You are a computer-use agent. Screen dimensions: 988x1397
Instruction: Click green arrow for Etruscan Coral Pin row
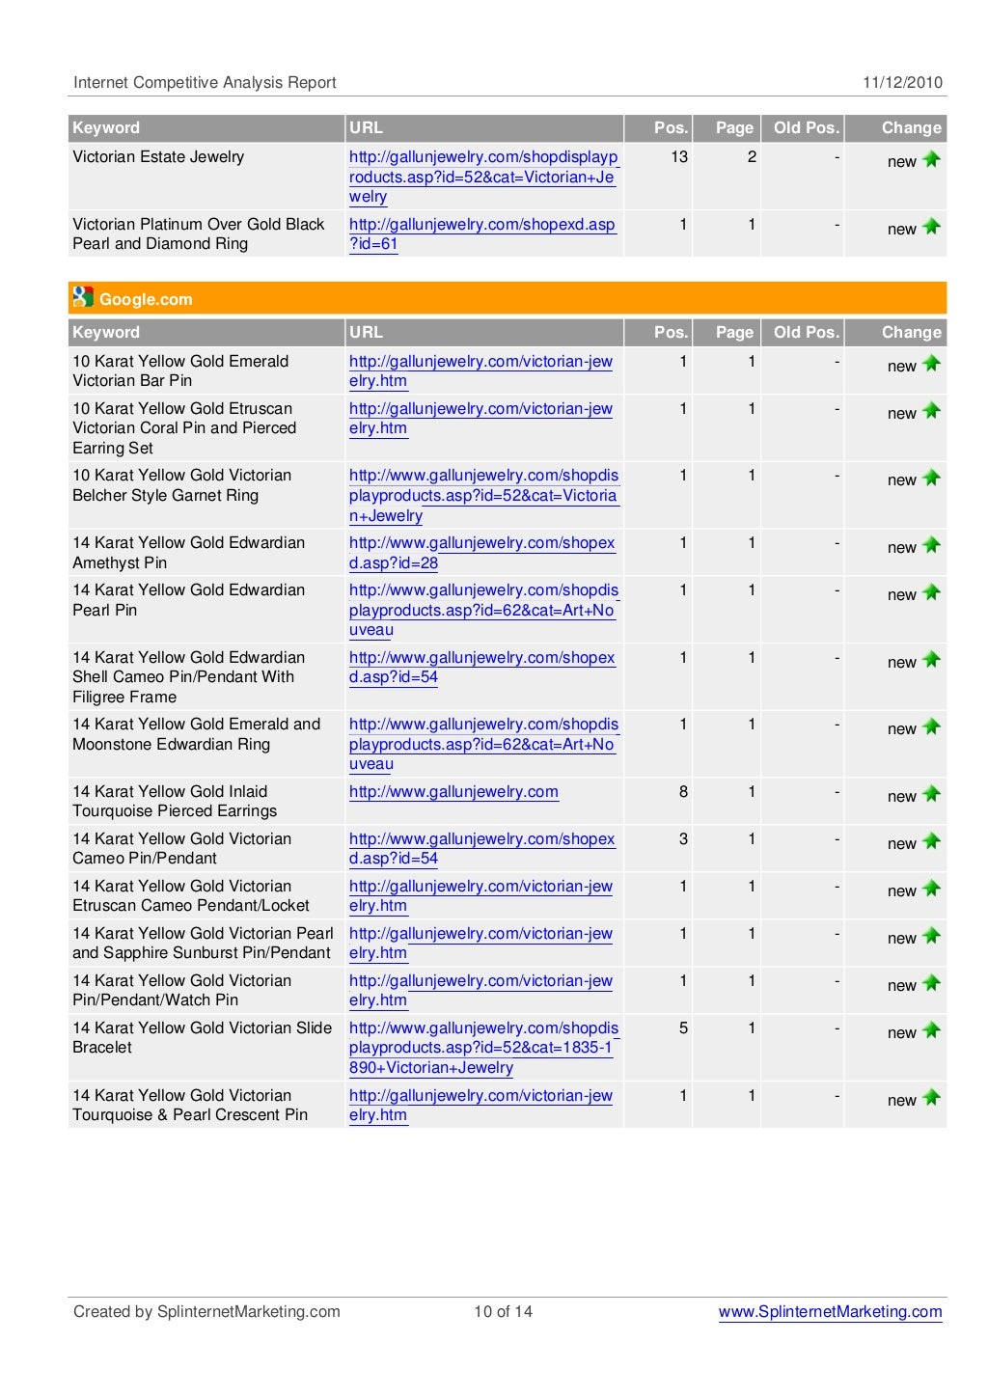click(x=931, y=411)
